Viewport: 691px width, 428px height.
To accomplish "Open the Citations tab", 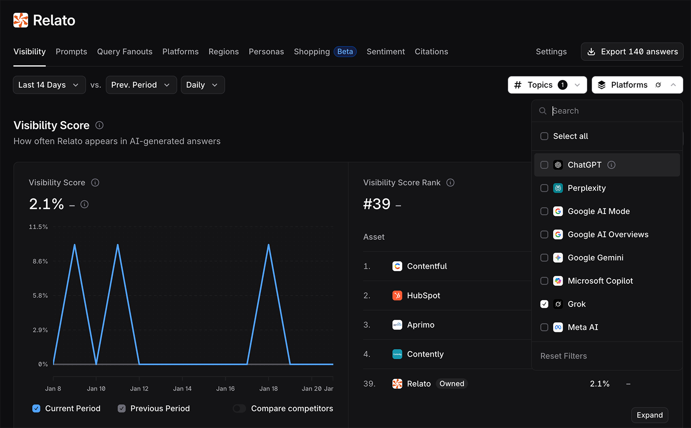I will click(x=431, y=51).
